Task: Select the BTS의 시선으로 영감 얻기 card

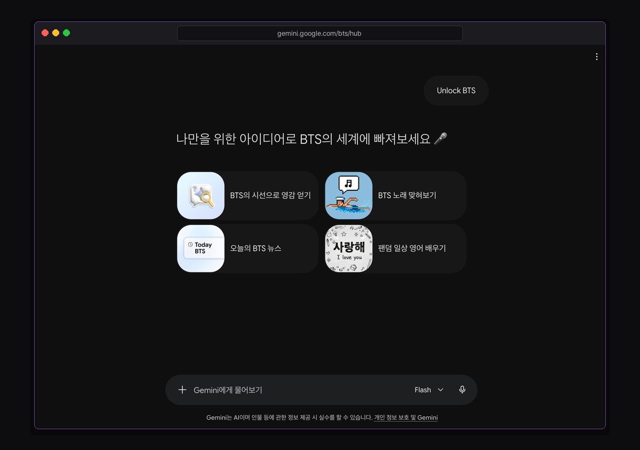Action: pyautogui.click(x=247, y=196)
